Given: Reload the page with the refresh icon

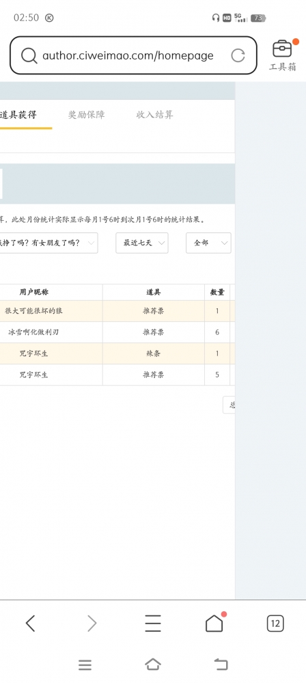Looking at the screenshot, I should pyautogui.click(x=238, y=55).
